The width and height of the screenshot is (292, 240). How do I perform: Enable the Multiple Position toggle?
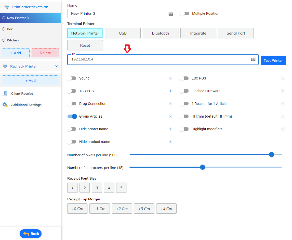coord(184,13)
